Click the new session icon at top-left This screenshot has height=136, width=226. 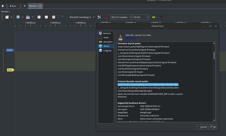coord(3,6)
